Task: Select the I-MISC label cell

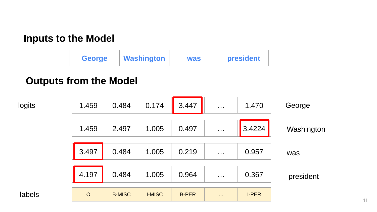Action: pos(155,194)
